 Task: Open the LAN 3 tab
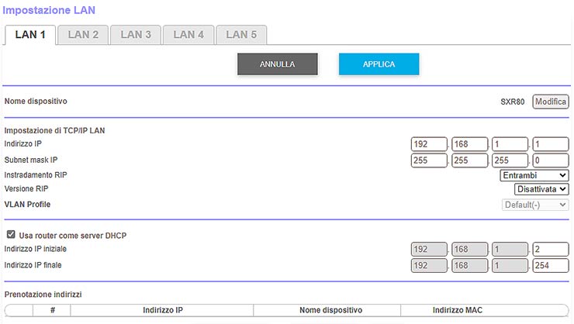tap(136, 35)
